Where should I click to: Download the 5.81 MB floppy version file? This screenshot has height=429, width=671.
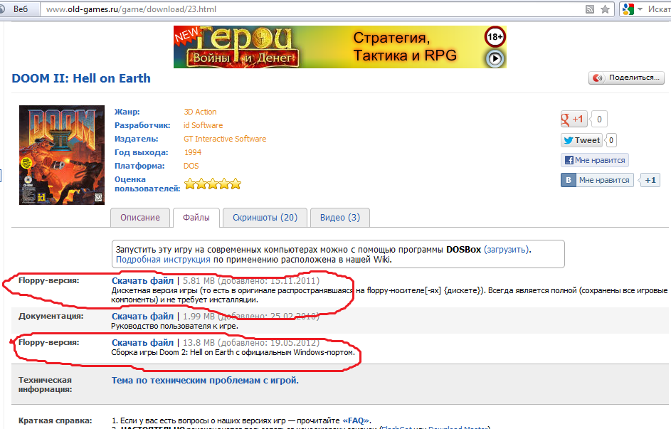(x=142, y=280)
